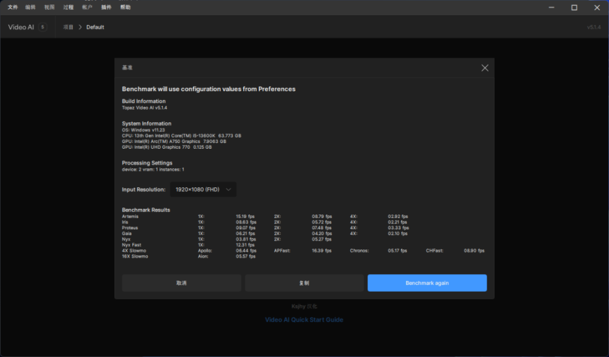Click the 取消 button
Viewport: 609px width, 357px height.
pyautogui.click(x=181, y=283)
